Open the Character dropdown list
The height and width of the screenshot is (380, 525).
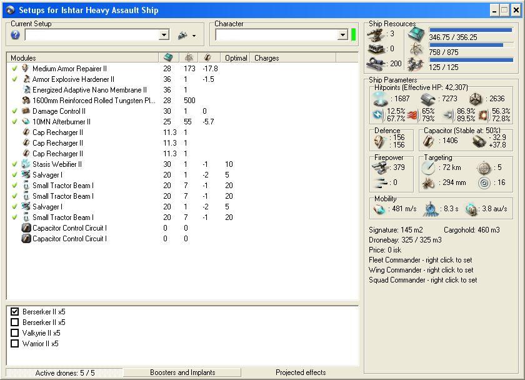[342, 35]
